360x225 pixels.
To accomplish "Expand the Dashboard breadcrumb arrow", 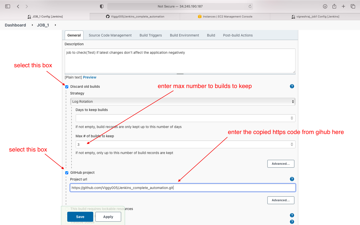I will point(32,25).
